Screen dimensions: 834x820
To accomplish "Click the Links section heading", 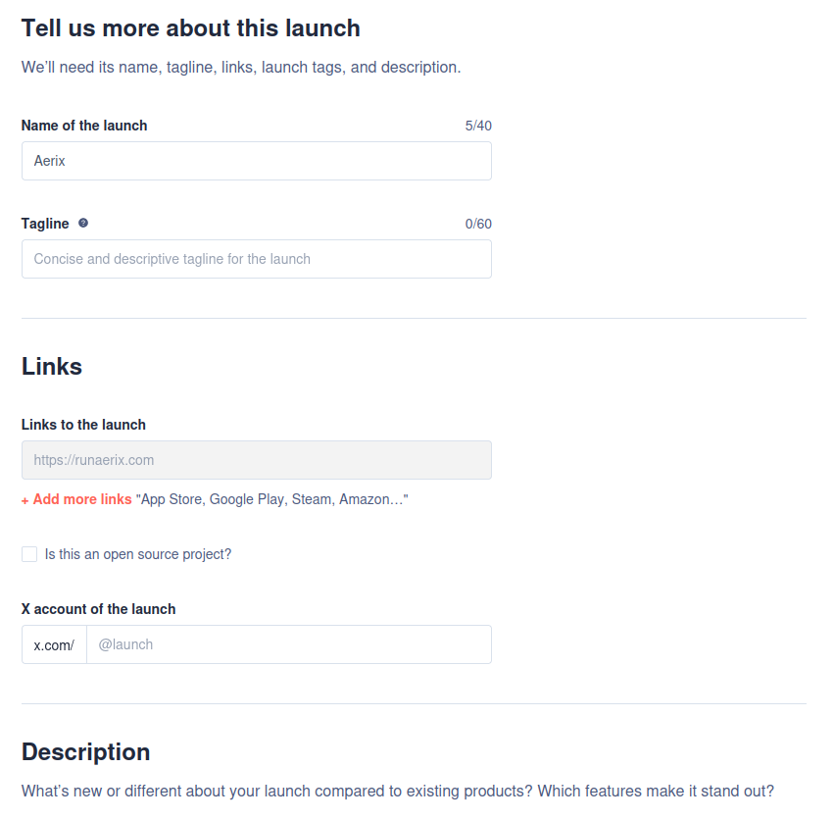I will point(51,366).
